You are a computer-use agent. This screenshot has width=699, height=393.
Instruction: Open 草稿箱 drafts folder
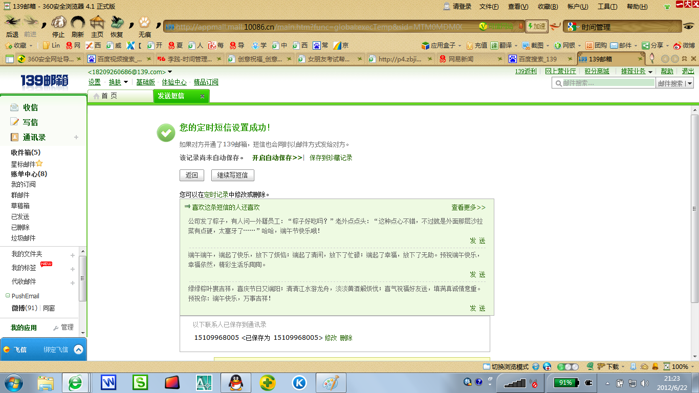point(20,206)
